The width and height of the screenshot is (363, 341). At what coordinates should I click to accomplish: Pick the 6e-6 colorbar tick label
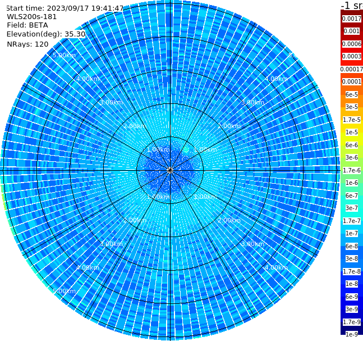pyautogui.click(x=351, y=145)
